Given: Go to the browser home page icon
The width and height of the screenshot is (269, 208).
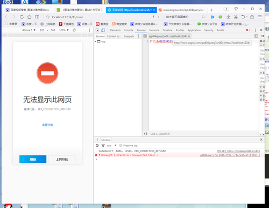Looking at the screenshot, I should (30, 17).
